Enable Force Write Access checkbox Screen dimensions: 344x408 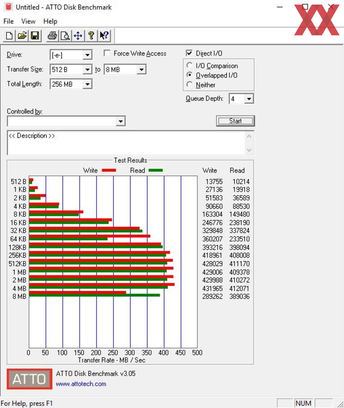point(107,53)
